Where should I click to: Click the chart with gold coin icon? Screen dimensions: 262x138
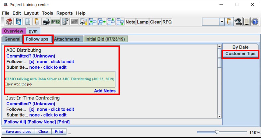point(83,22)
